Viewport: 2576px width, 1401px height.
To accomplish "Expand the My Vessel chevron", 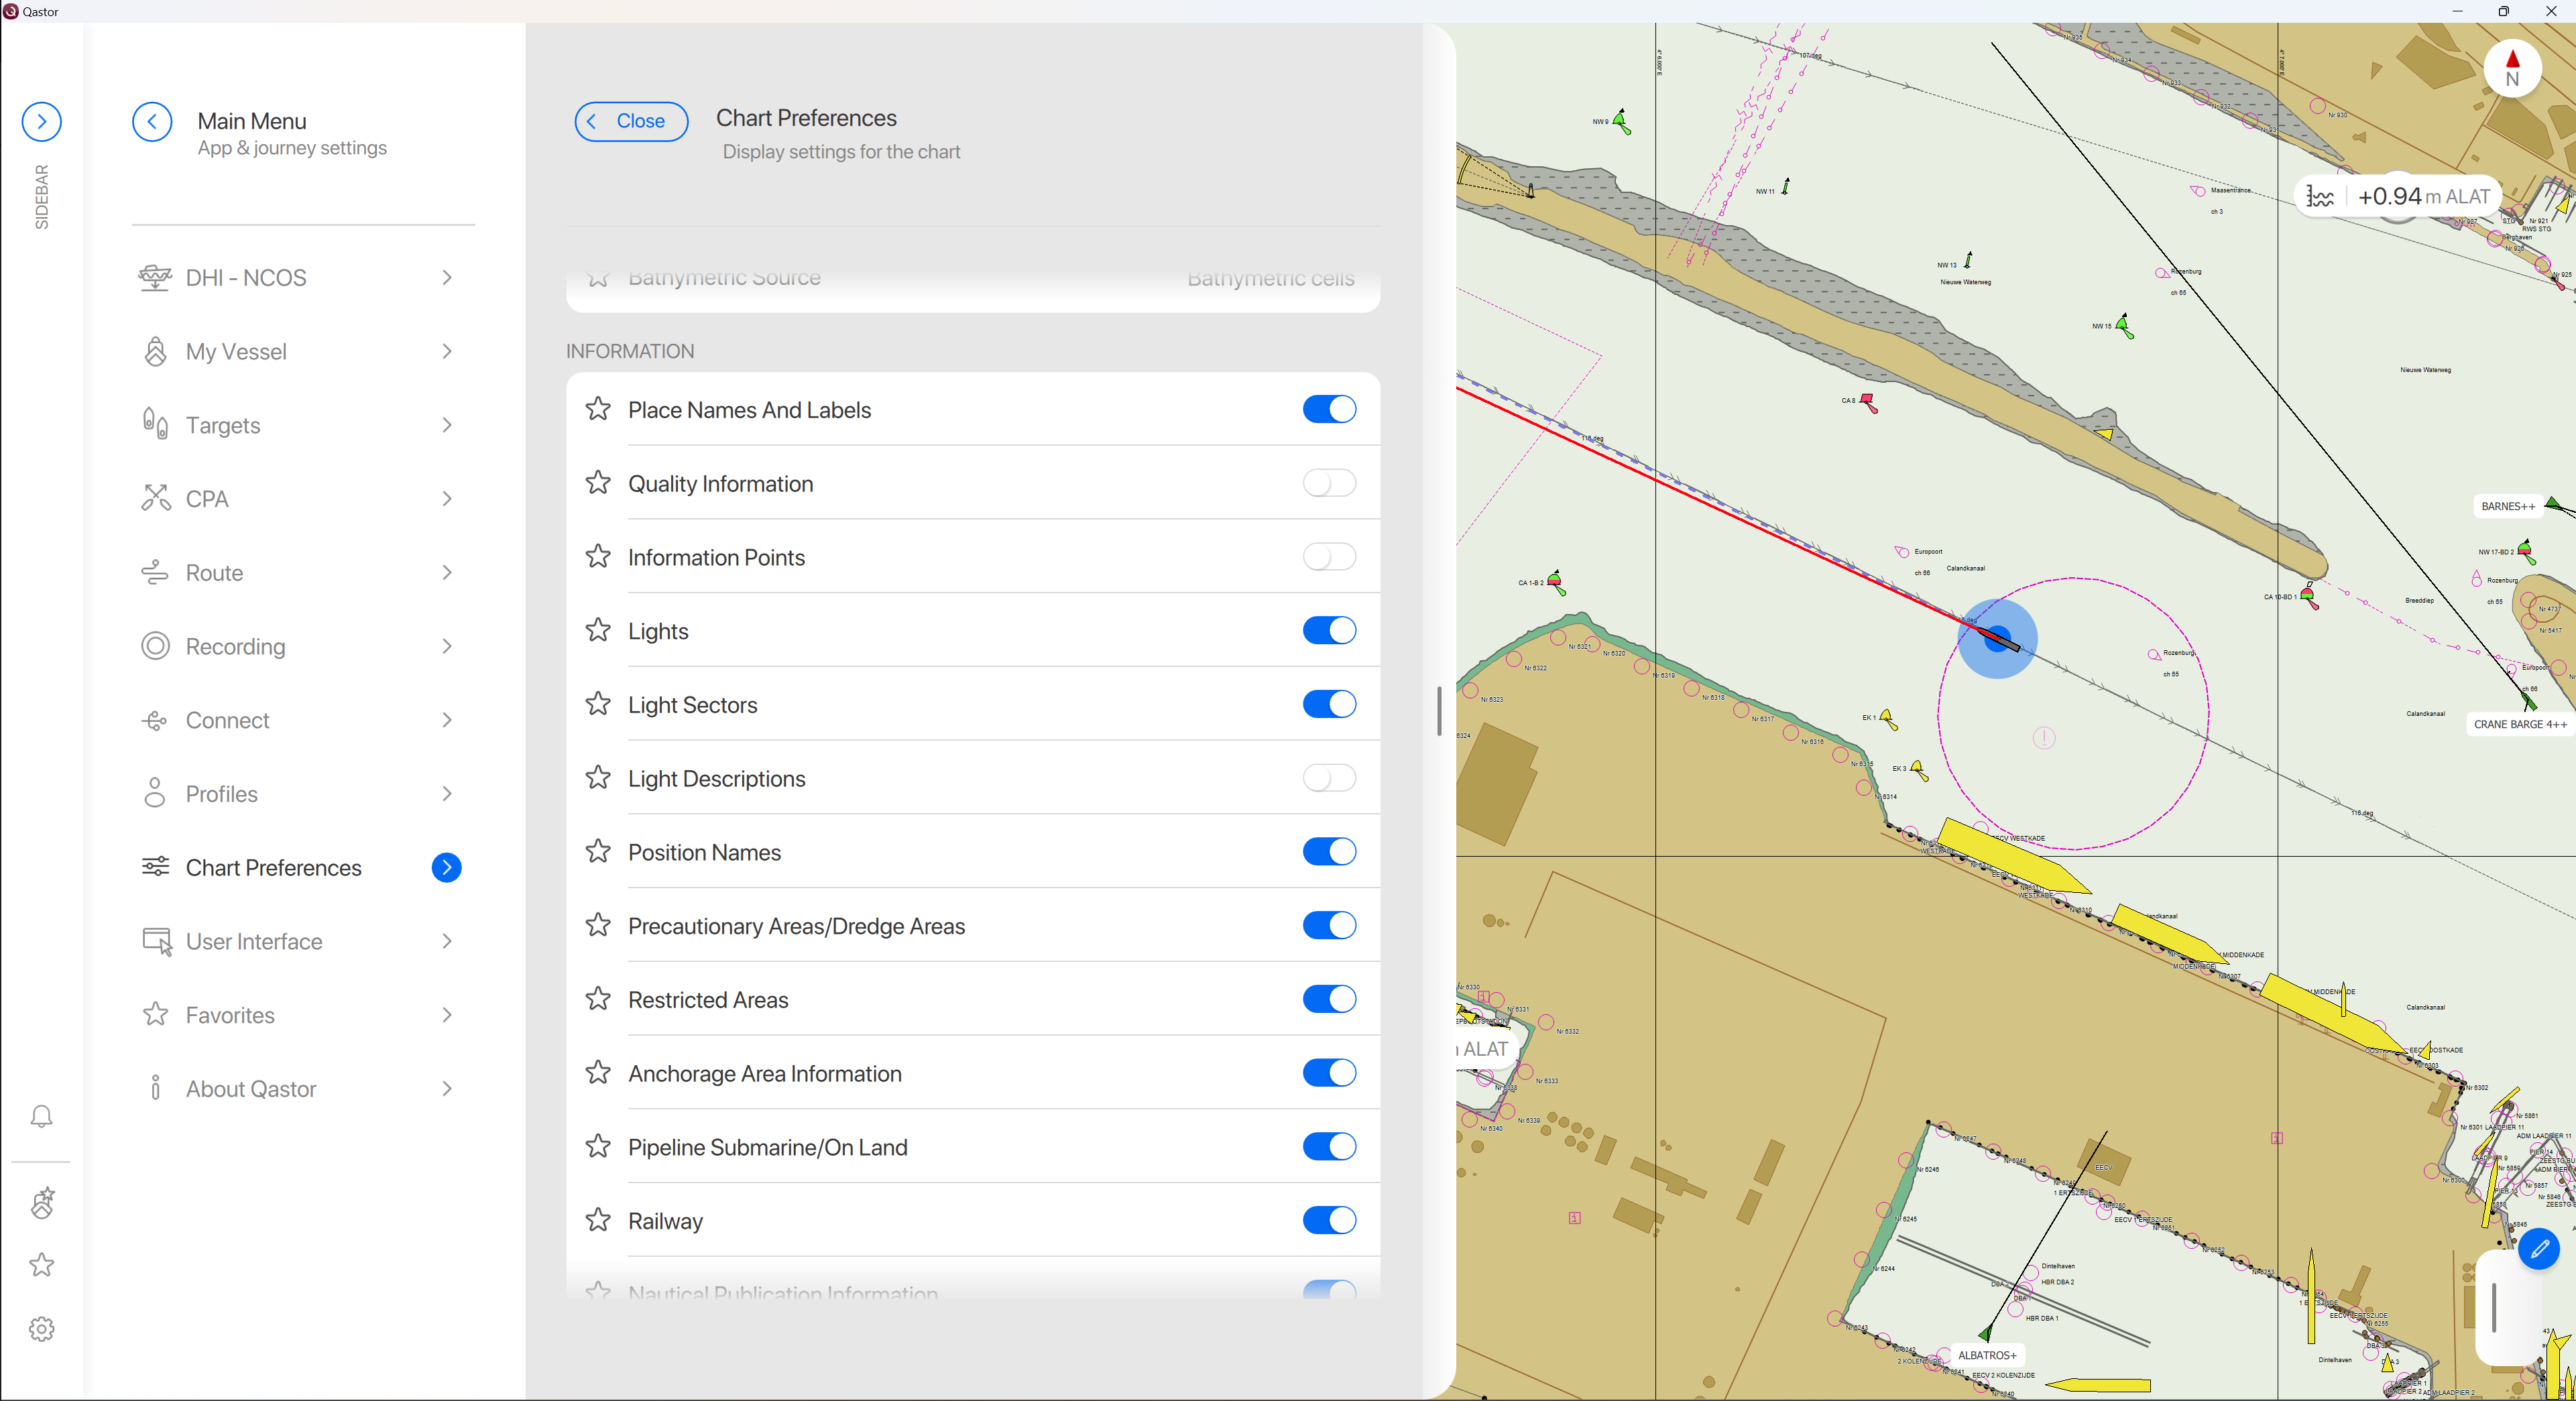I will 447,352.
